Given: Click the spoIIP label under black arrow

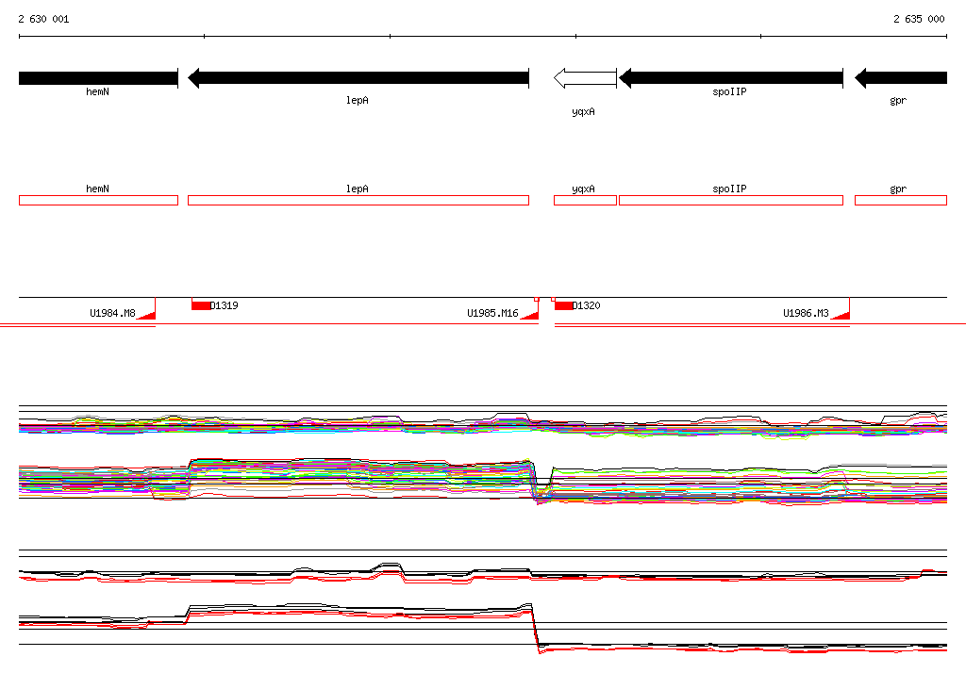Looking at the screenshot, I should click(x=729, y=91).
